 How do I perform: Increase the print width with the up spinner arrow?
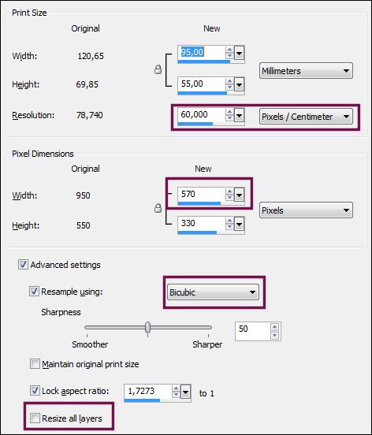[229, 50]
